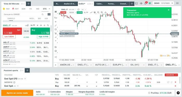This screenshot has height=97, width=182.
Task: Select the crosshair tool in chart sidebar
Action: 56,22
